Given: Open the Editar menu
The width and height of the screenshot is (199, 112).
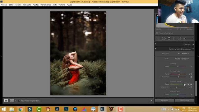Looking at the screenshot, I should [x=11, y=5].
